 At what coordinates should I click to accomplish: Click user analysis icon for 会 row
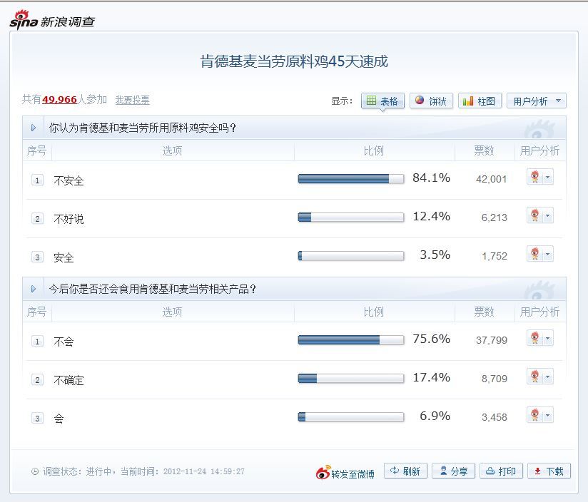tap(535, 415)
